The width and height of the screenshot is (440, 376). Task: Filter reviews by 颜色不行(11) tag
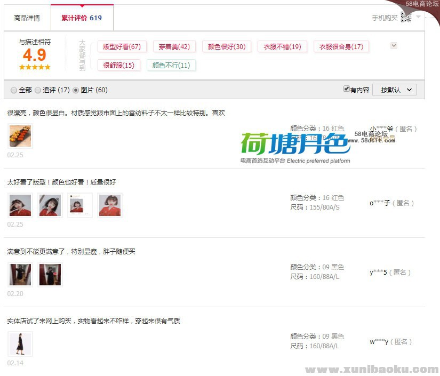pos(171,66)
